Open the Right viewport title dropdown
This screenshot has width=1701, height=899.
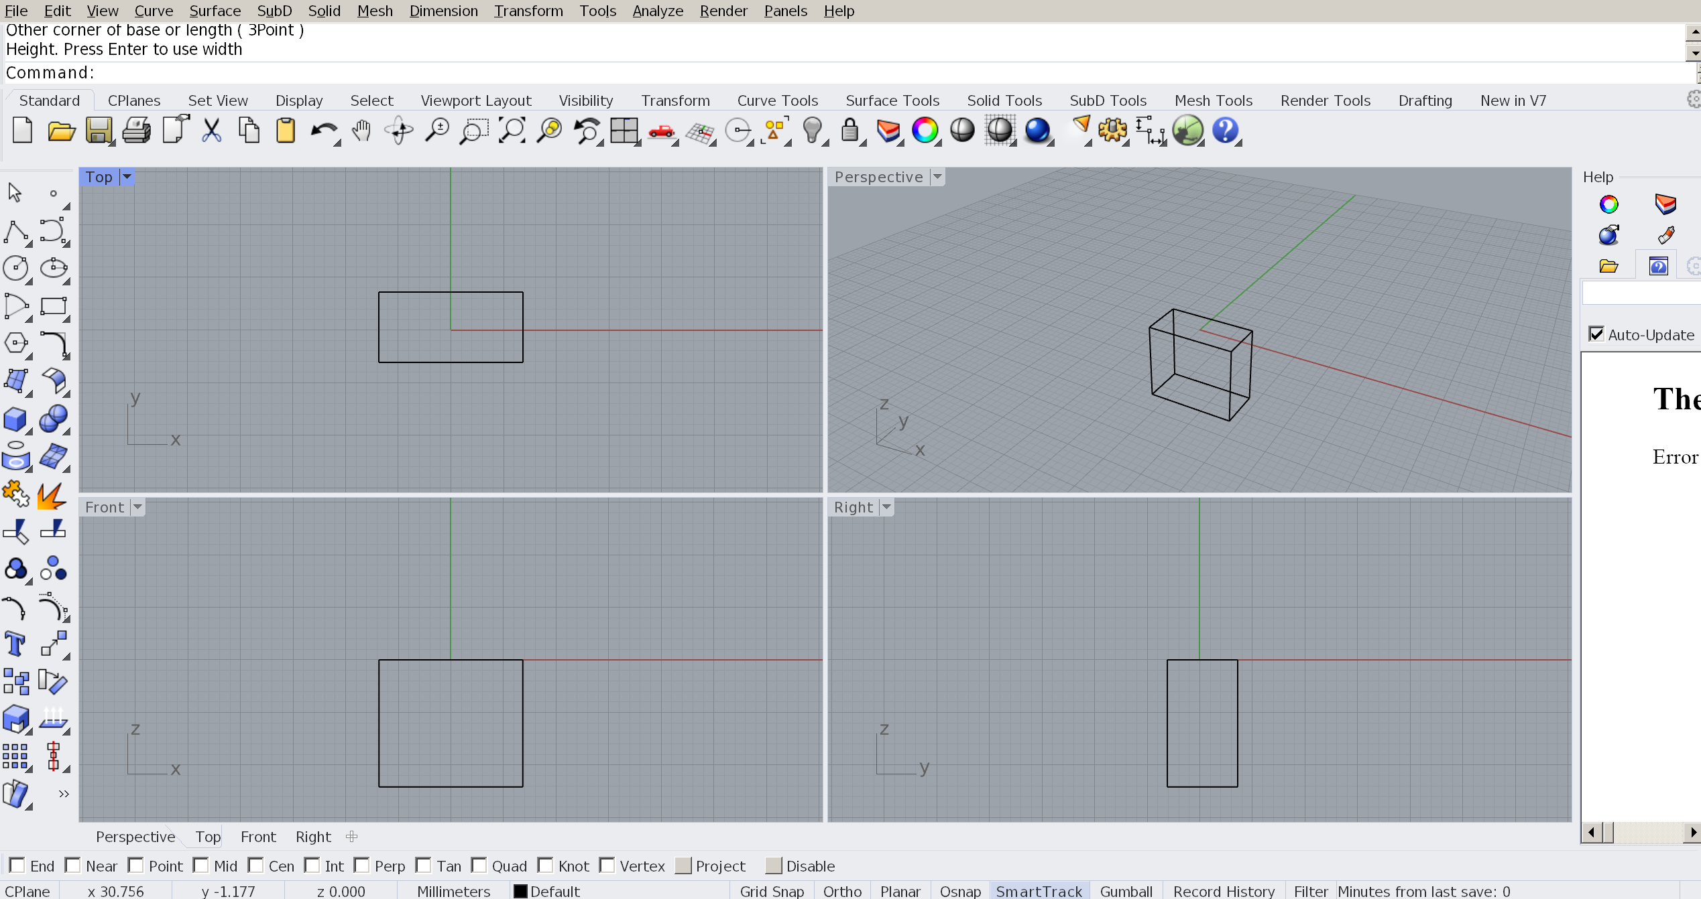coord(886,507)
